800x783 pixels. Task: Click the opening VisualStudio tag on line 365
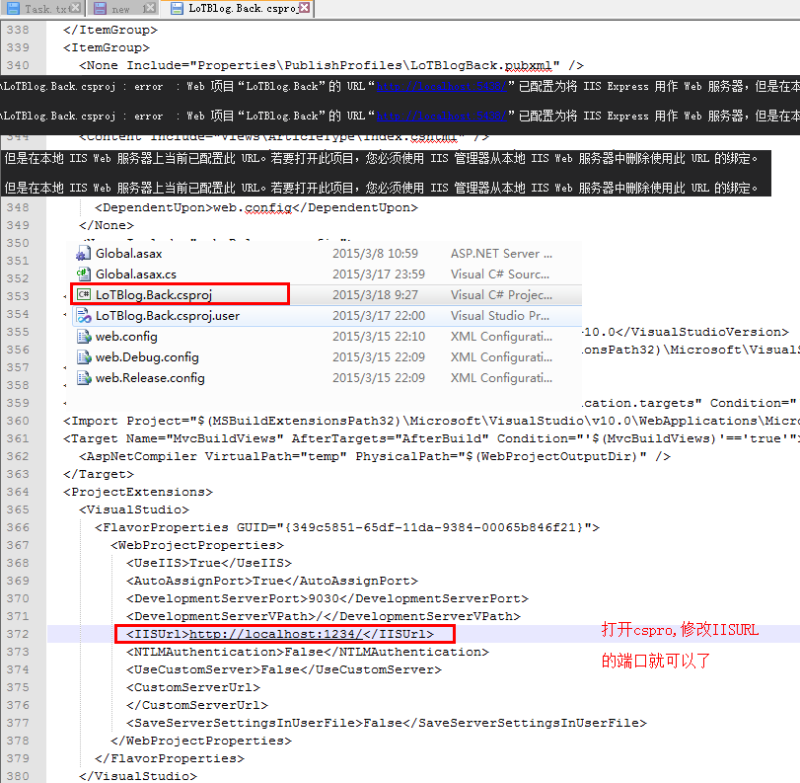[134, 509]
